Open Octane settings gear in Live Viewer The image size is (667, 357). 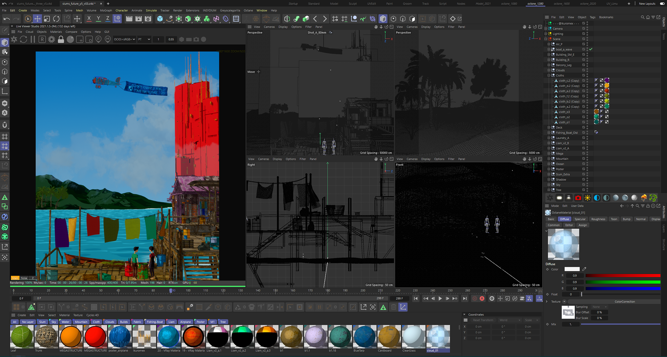51,39
